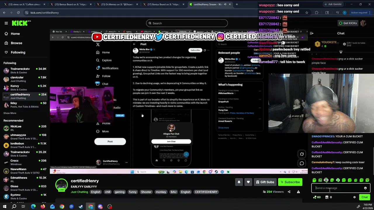Toggle follow heart for certifiedHenry
The width and height of the screenshot is (374, 210).
[248, 182]
